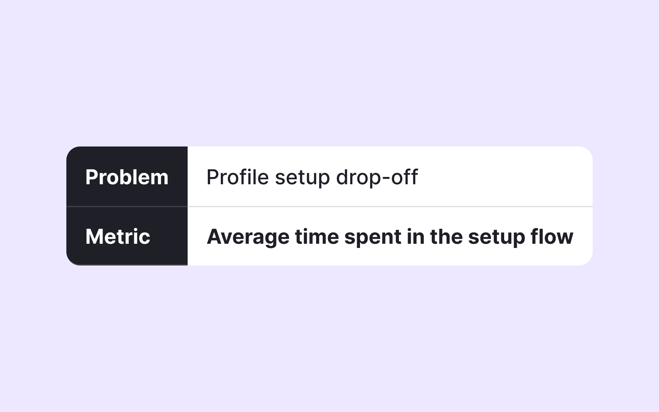Click the word "drop-off" in the Problem row
The height and width of the screenshot is (412, 659).
click(x=377, y=177)
